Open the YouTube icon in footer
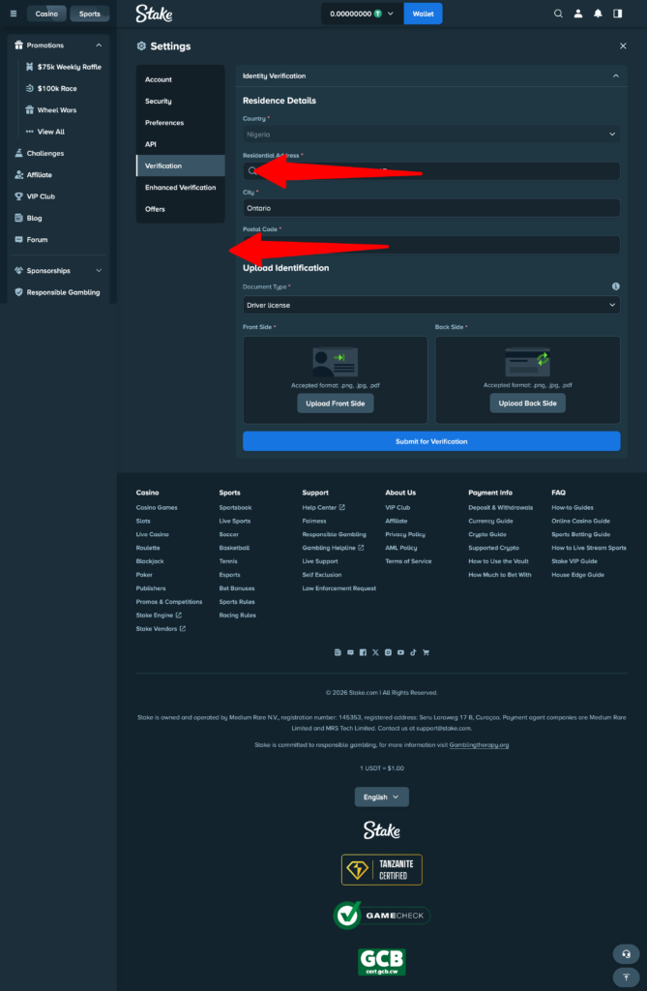This screenshot has height=991, width=647. 400,652
